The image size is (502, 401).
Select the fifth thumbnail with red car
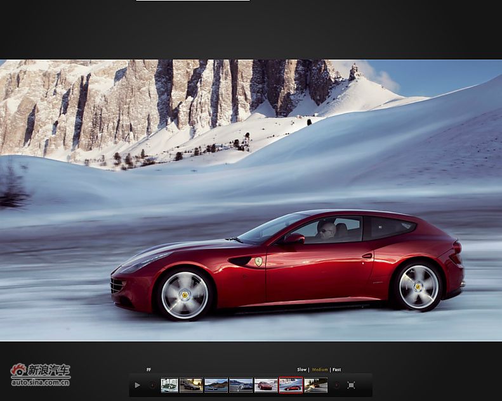[x=265, y=385]
